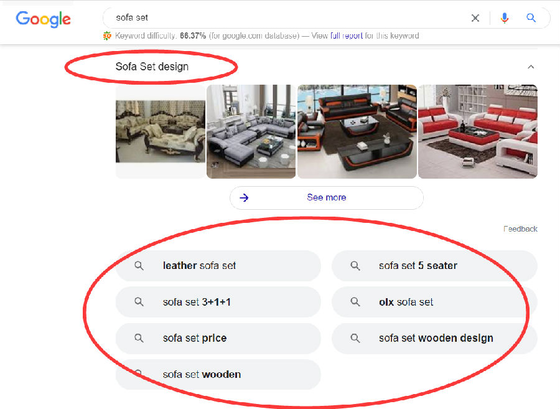Click the blue search magnifier icon
The image size is (560, 409).
pyautogui.click(x=531, y=17)
